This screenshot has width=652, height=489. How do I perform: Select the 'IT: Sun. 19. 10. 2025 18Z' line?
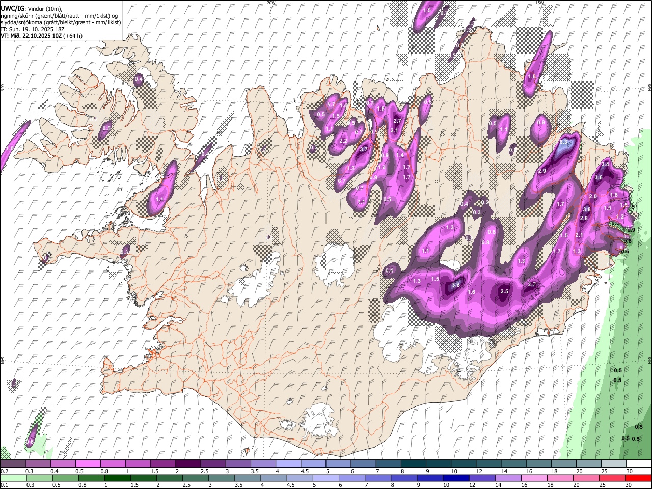pyautogui.click(x=32, y=29)
